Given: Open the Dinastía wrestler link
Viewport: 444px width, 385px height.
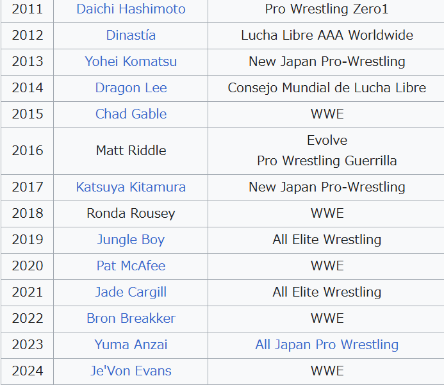Looking at the screenshot, I should click(131, 35).
